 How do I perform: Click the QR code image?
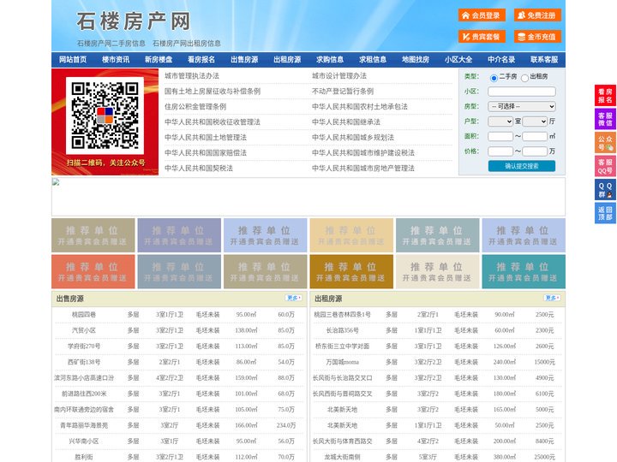105,115
